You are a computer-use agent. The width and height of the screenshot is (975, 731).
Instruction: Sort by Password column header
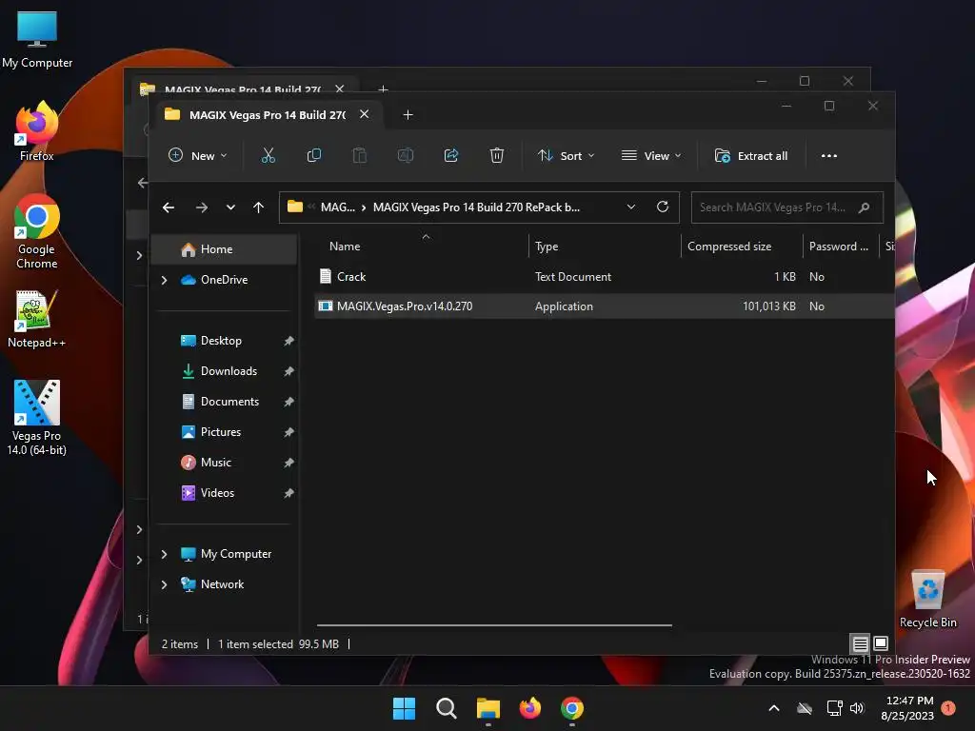[840, 247]
